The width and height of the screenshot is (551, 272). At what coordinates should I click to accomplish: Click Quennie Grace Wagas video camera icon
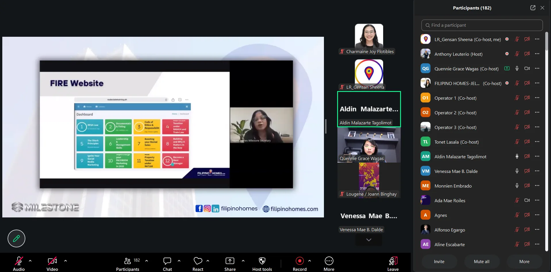(527, 68)
